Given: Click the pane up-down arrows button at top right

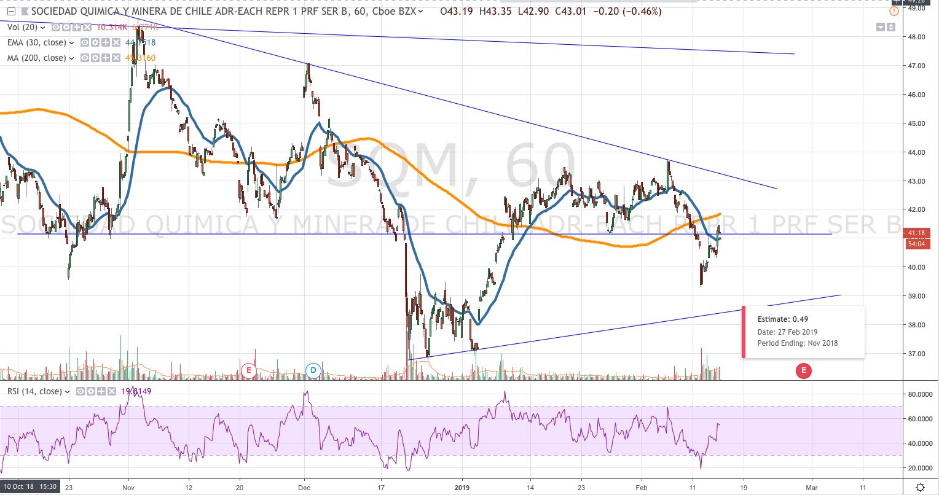Looking at the screenshot, I should 890,27.
